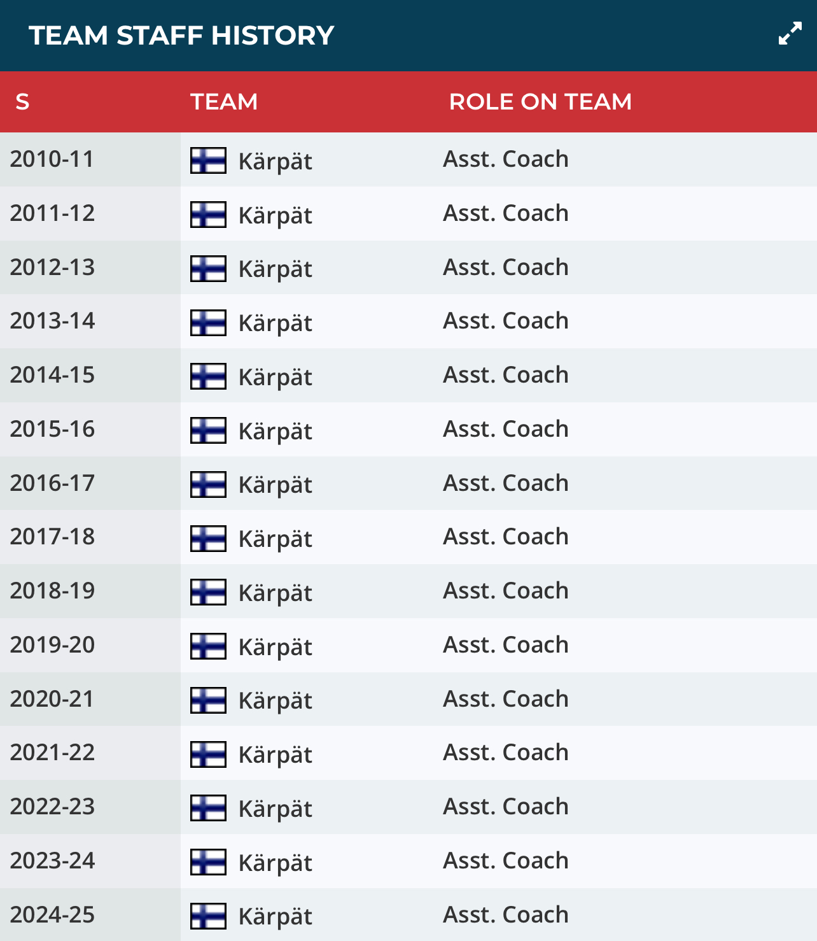Image resolution: width=817 pixels, height=941 pixels.
Task: Click the Finland flag in 2023-24 row
Action: click(x=208, y=862)
